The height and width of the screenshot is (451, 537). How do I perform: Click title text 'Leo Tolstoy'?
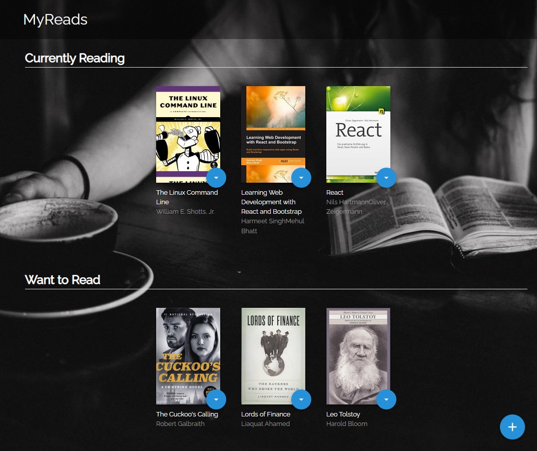tap(343, 414)
